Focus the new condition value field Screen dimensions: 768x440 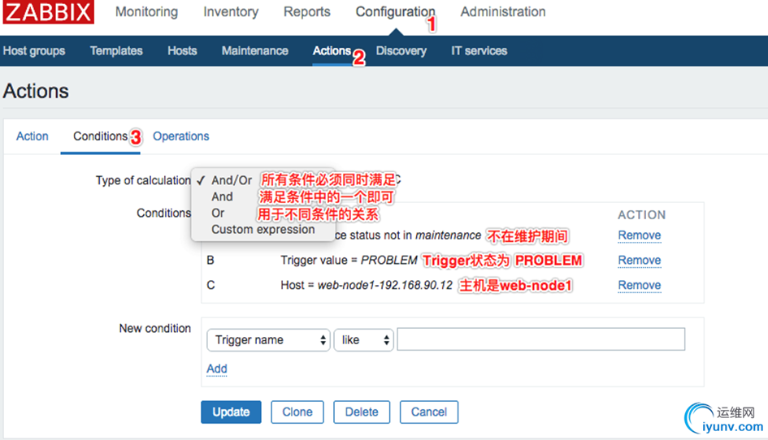[540, 339]
